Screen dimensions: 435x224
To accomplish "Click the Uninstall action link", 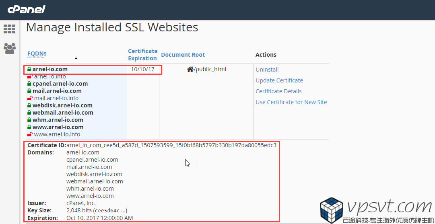I will (x=267, y=70).
